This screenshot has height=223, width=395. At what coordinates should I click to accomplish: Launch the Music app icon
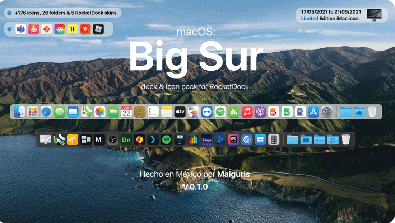click(x=247, y=112)
